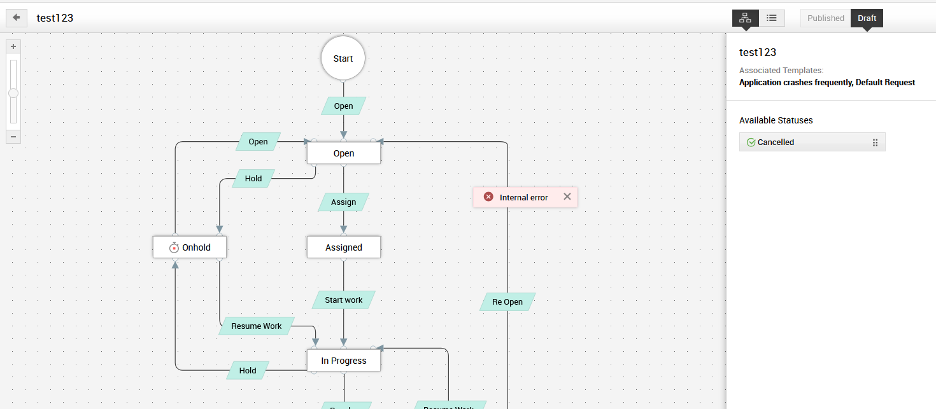Image resolution: width=936 pixels, height=409 pixels.
Task: Select the Assigned status node
Action: [344, 247]
